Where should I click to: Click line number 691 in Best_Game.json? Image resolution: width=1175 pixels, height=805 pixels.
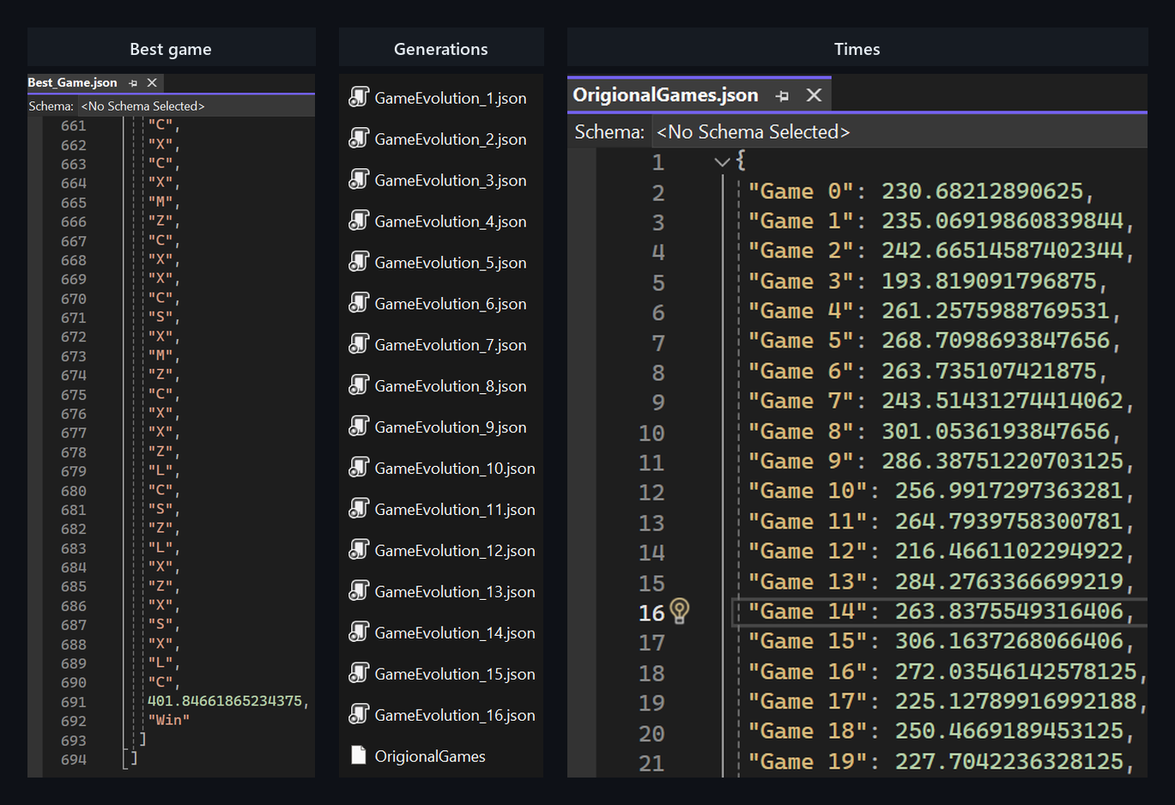[x=74, y=702]
